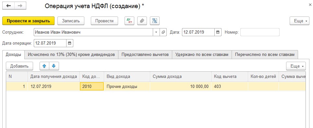Click the Номер input field

[x=260, y=32]
